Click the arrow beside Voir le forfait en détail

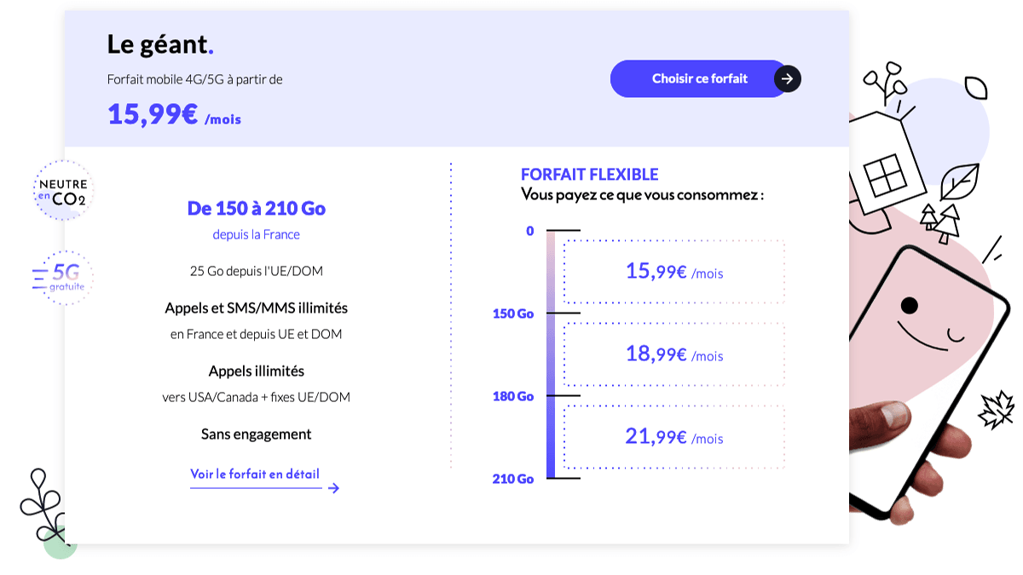[x=333, y=488]
